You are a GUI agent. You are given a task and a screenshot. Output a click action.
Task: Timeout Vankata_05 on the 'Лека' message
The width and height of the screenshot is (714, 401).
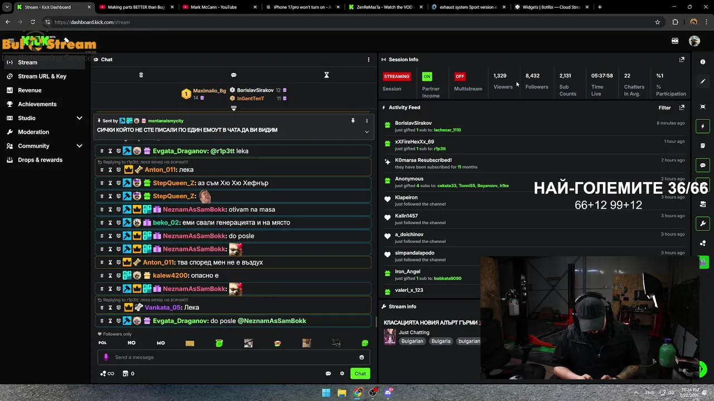click(x=110, y=307)
